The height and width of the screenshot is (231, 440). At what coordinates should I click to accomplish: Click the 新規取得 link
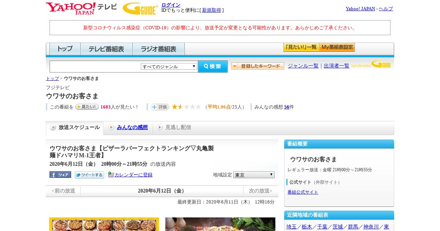tap(212, 10)
